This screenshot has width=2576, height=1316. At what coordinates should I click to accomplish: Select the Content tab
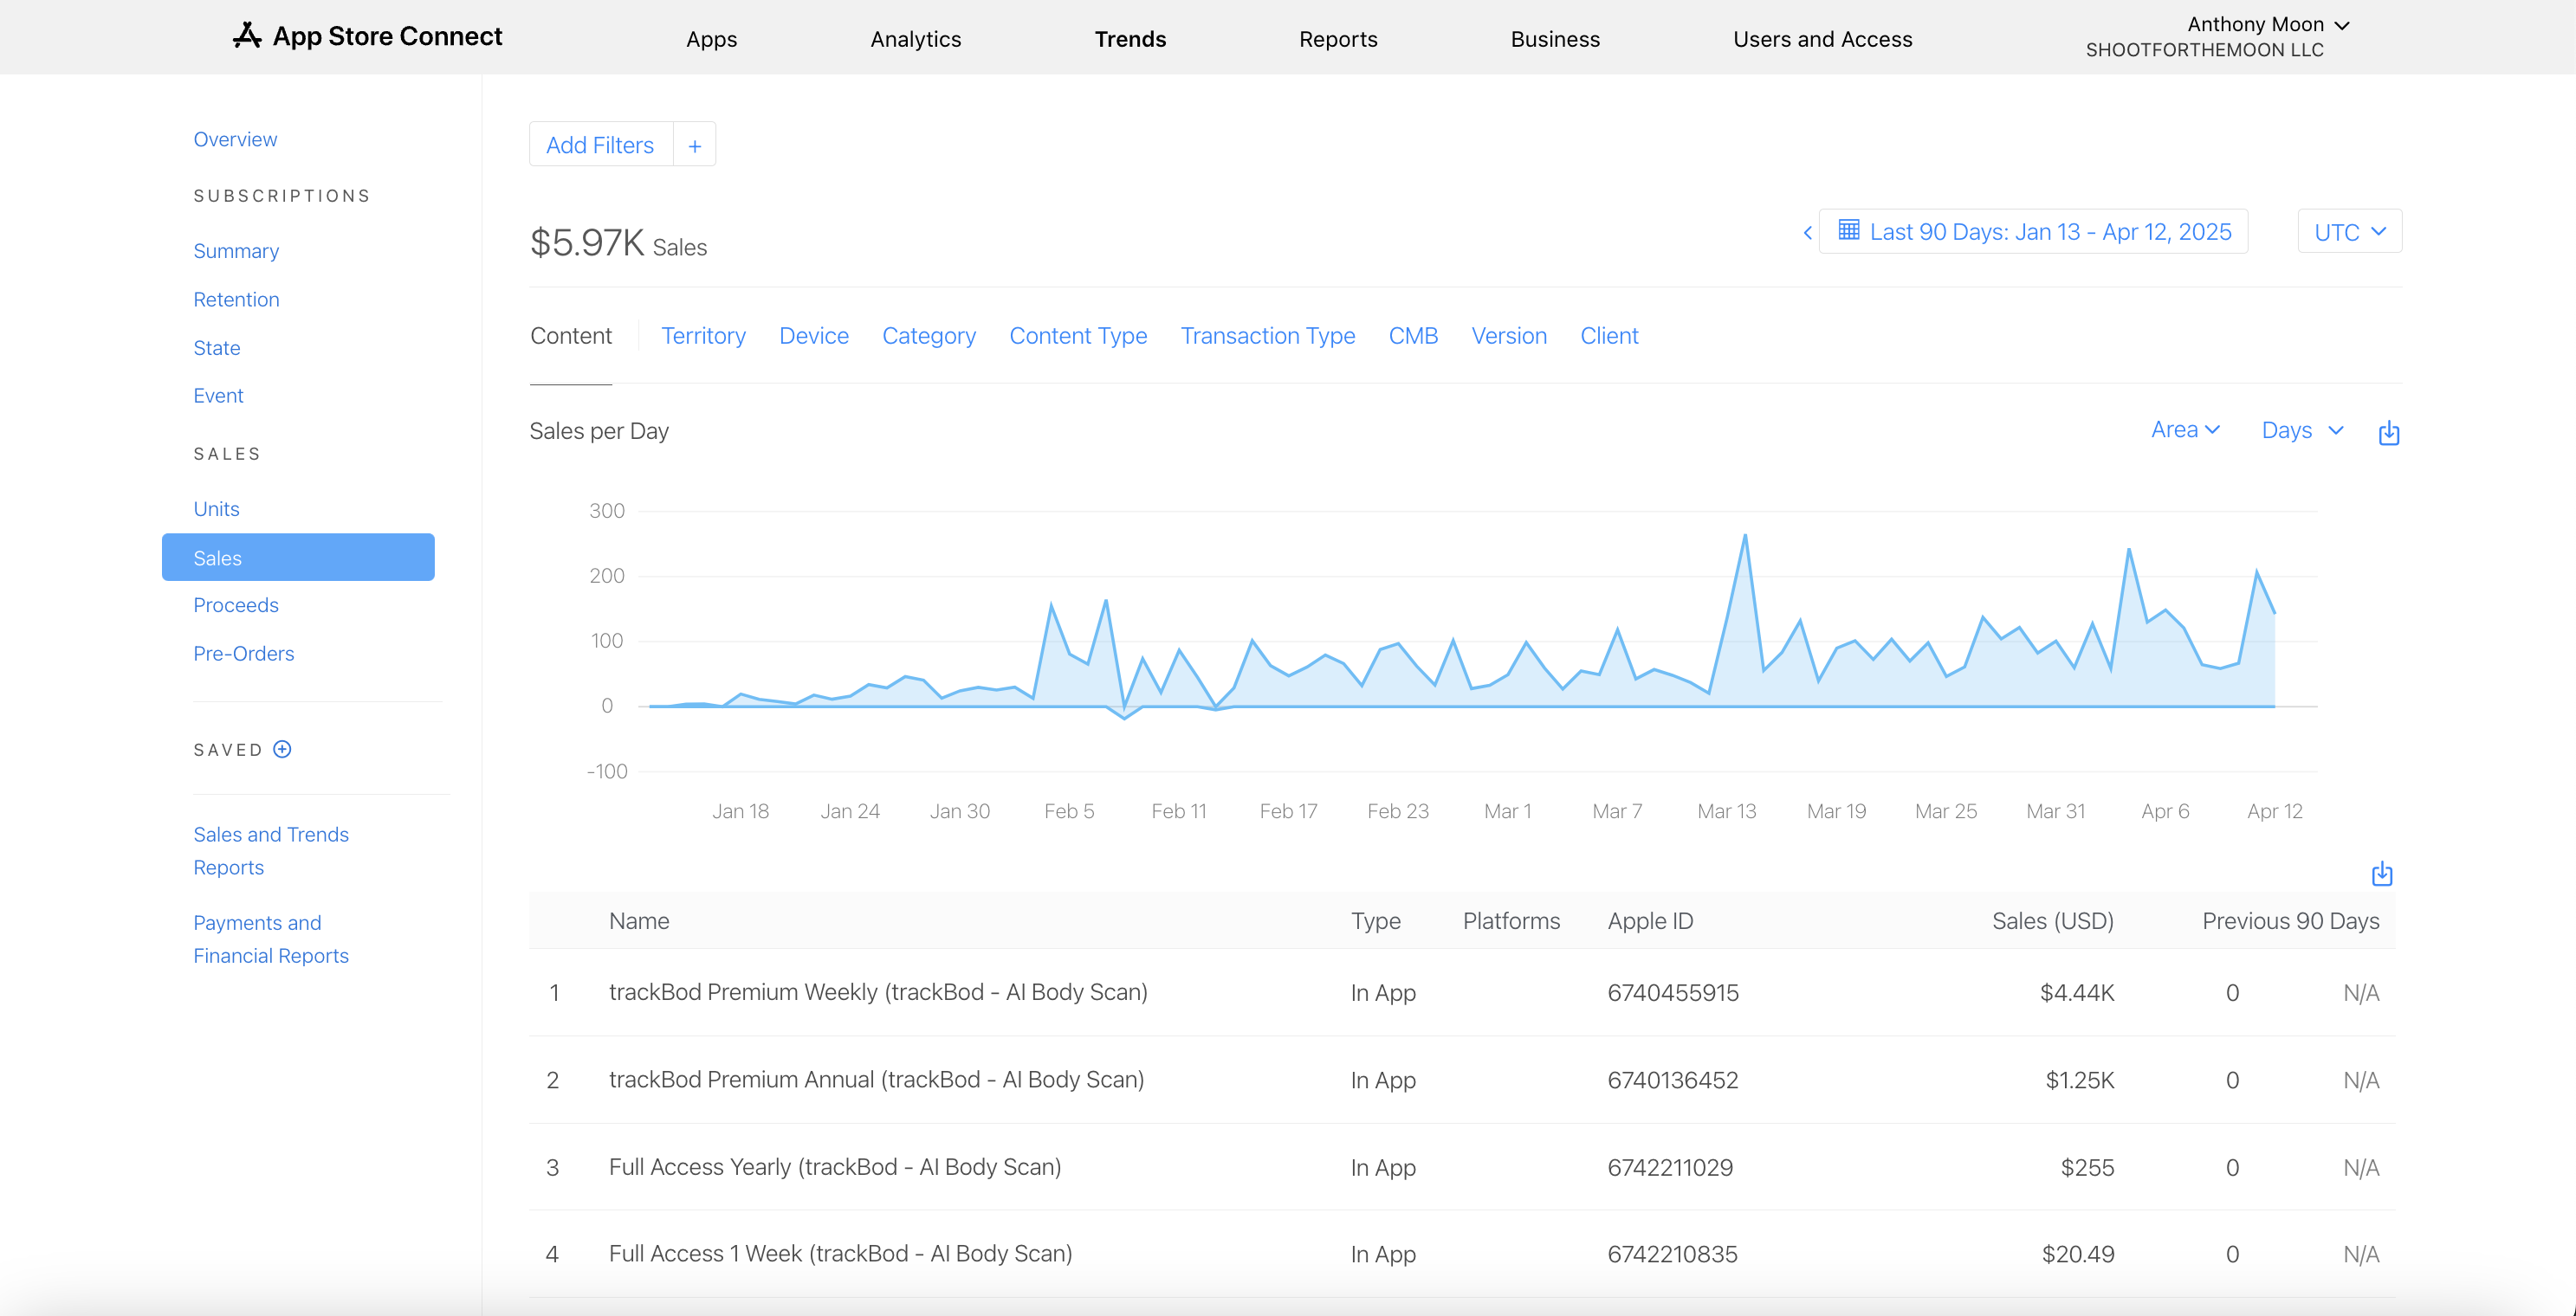click(570, 336)
